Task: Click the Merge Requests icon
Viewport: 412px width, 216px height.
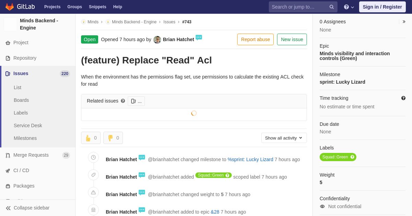Action: point(8,155)
